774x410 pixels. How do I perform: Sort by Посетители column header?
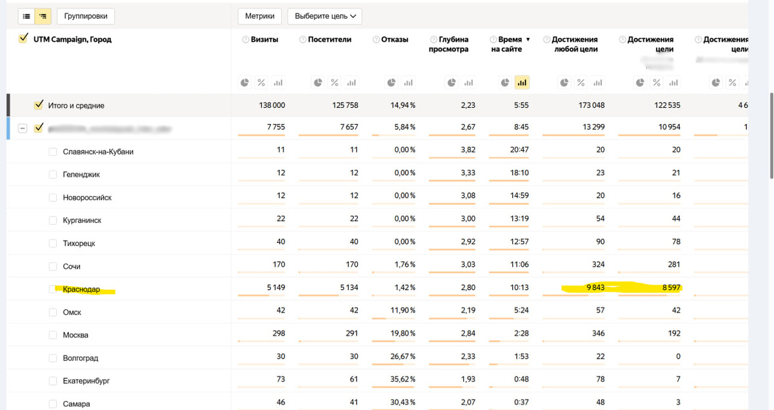[330, 40]
